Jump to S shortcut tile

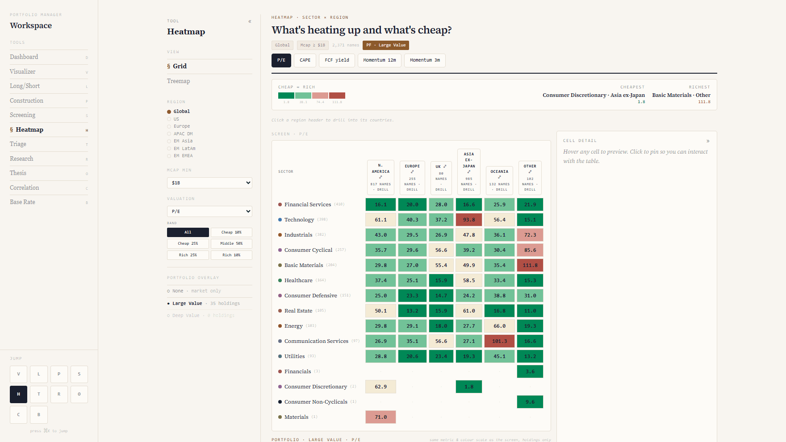79,374
